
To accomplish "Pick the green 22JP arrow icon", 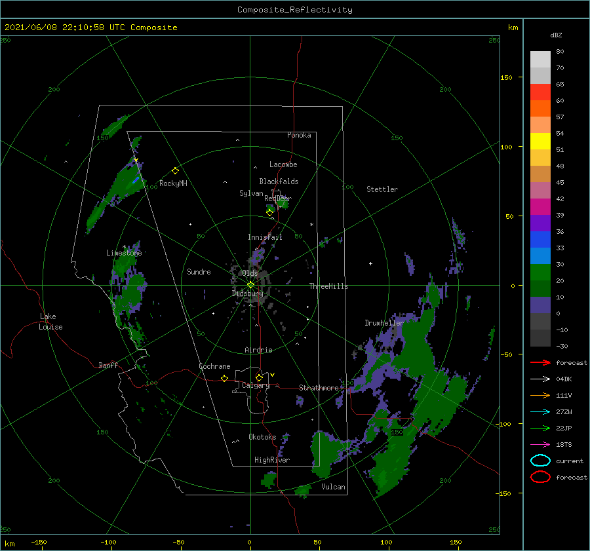I will point(540,428).
